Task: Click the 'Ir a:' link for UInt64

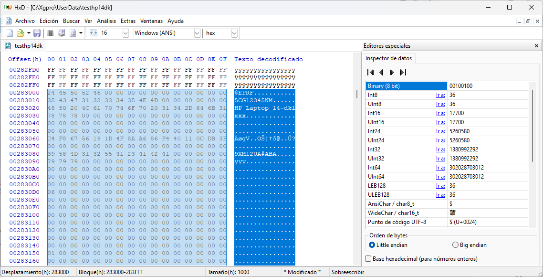Action: 440,177
